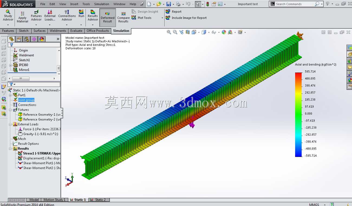Switch to the Motion Study 1 tab
The image size is (352, 206).
(x=54, y=200)
